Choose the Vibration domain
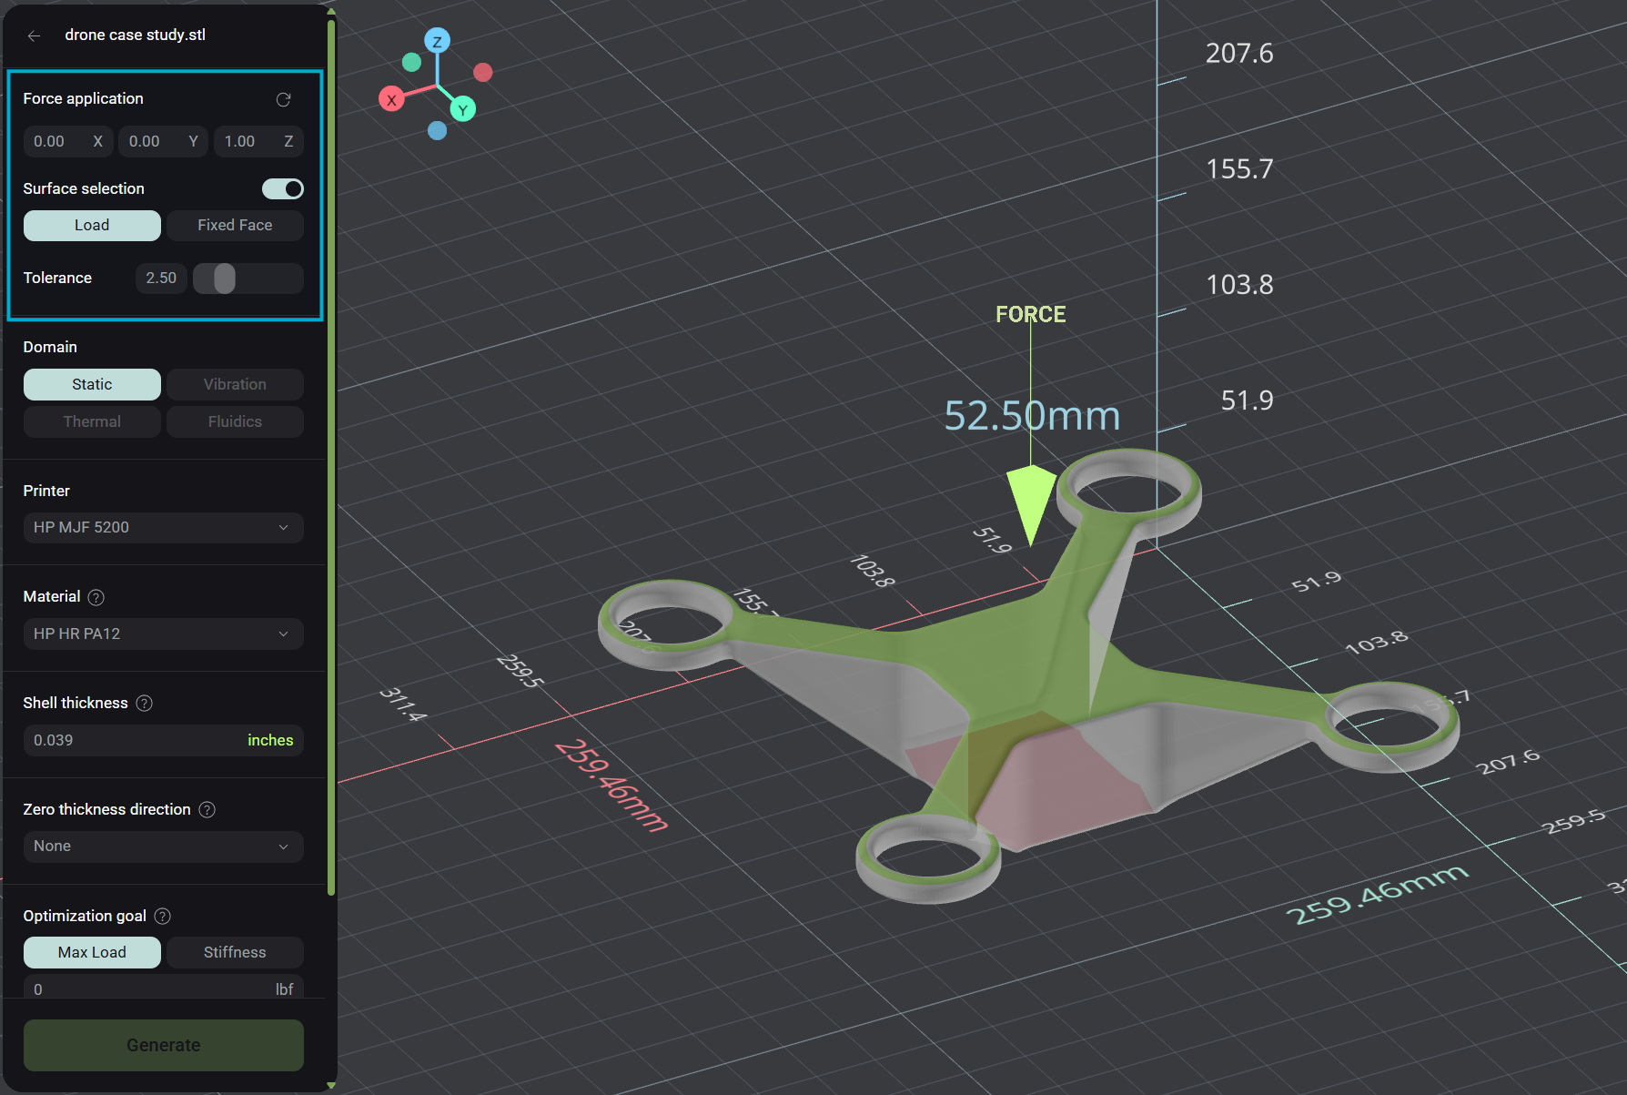Viewport: 1627px width, 1095px height. pyautogui.click(x=235, y=385)
